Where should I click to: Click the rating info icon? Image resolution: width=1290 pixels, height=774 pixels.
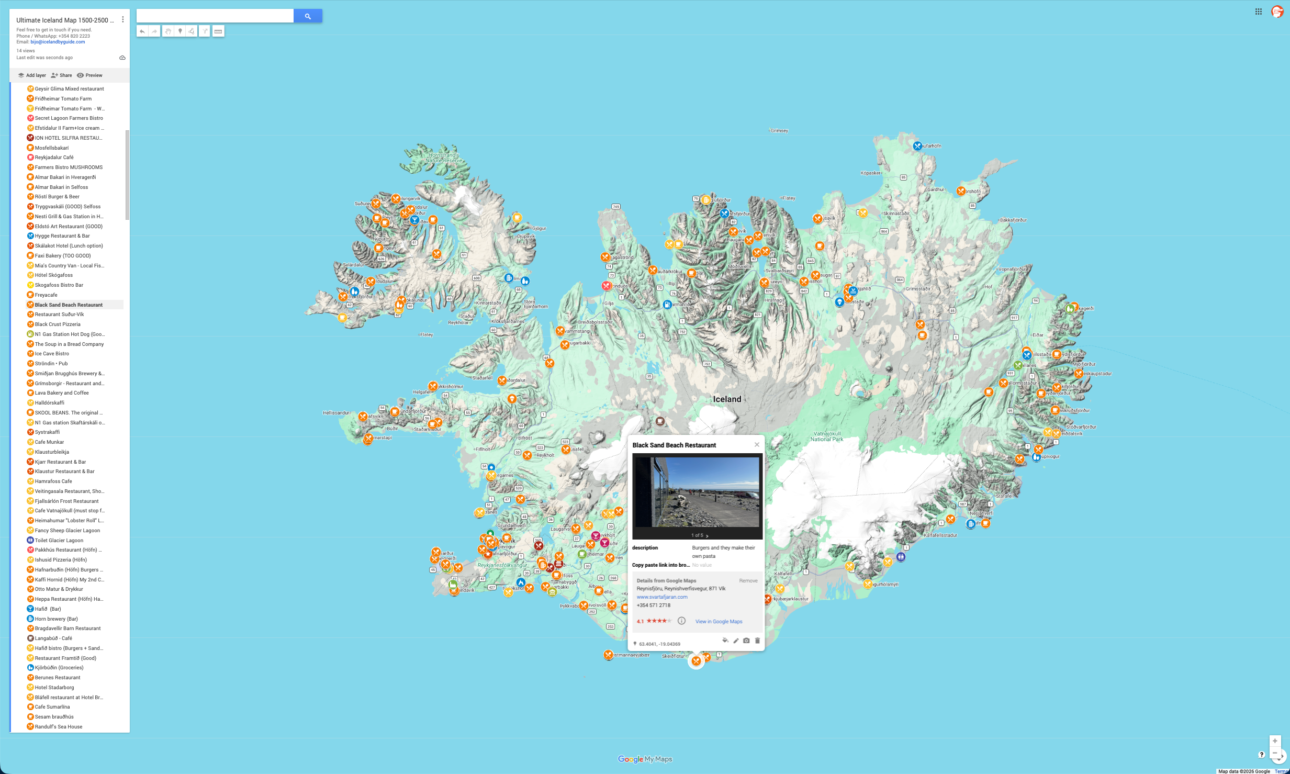[x=681, y=621]
